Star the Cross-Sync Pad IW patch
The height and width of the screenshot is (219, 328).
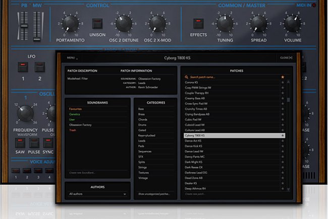[283, 103]
